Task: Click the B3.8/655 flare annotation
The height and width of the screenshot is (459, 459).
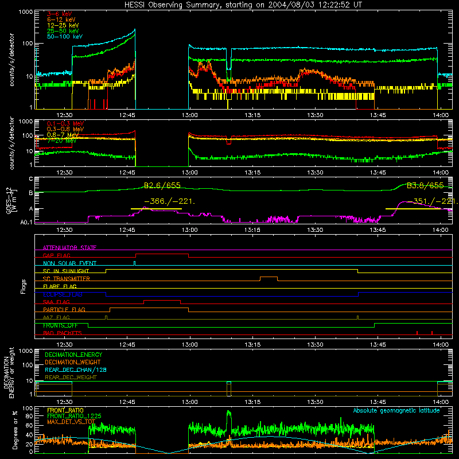Action: (x=425, y=185)
